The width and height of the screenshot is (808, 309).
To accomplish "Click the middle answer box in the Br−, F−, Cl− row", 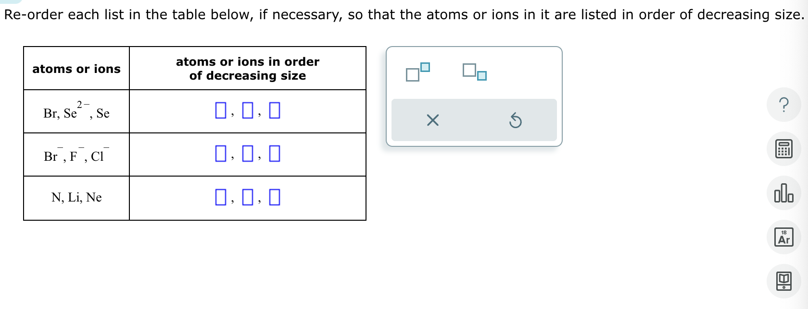I will click(248, 154).
